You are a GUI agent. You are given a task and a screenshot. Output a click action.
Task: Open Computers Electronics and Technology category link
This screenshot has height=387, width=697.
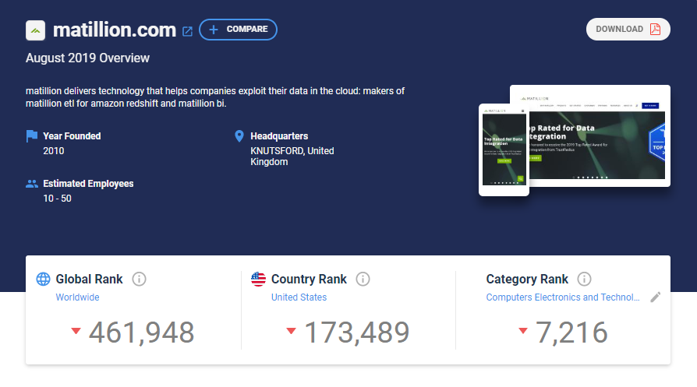(x=563, y=297)
